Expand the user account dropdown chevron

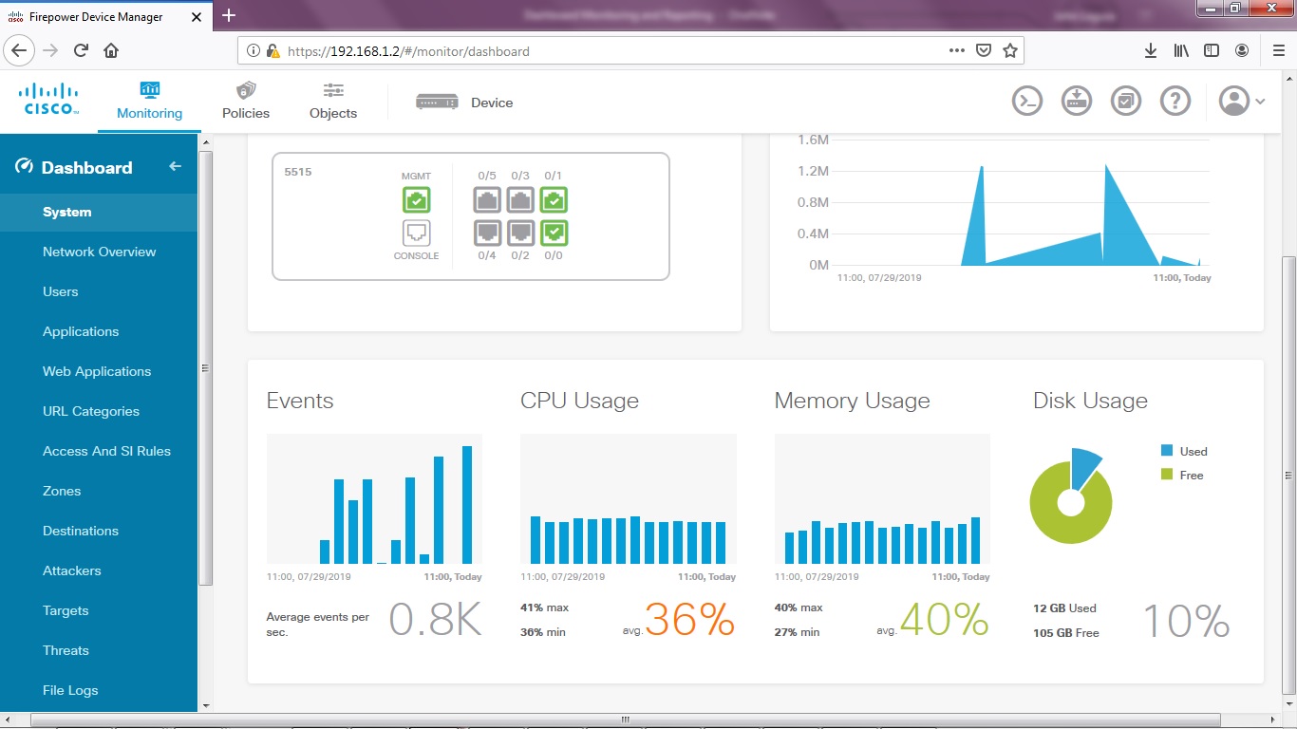point(1258,101)
